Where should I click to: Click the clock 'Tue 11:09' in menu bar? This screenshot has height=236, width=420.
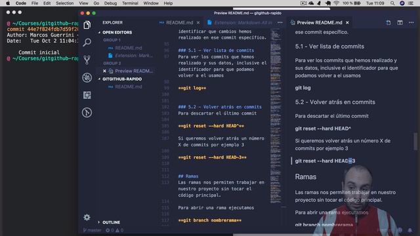click(375, 3)
